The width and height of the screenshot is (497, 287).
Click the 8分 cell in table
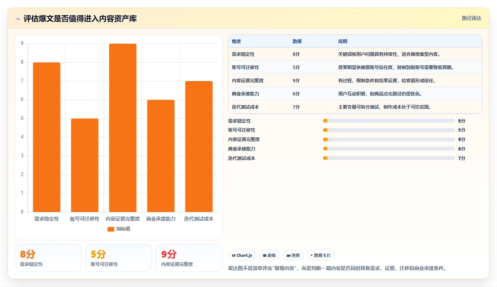tap(296, 54)
